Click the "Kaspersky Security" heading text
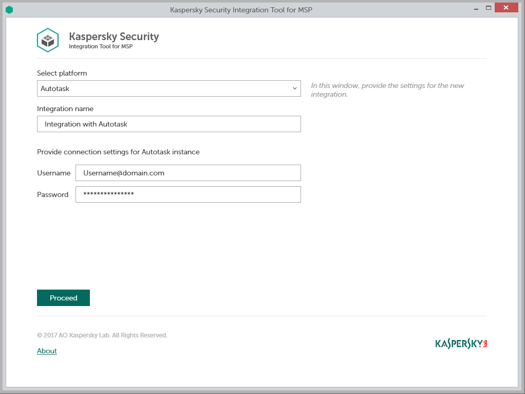Screen dimensions: 525x394 click(114, 37)
